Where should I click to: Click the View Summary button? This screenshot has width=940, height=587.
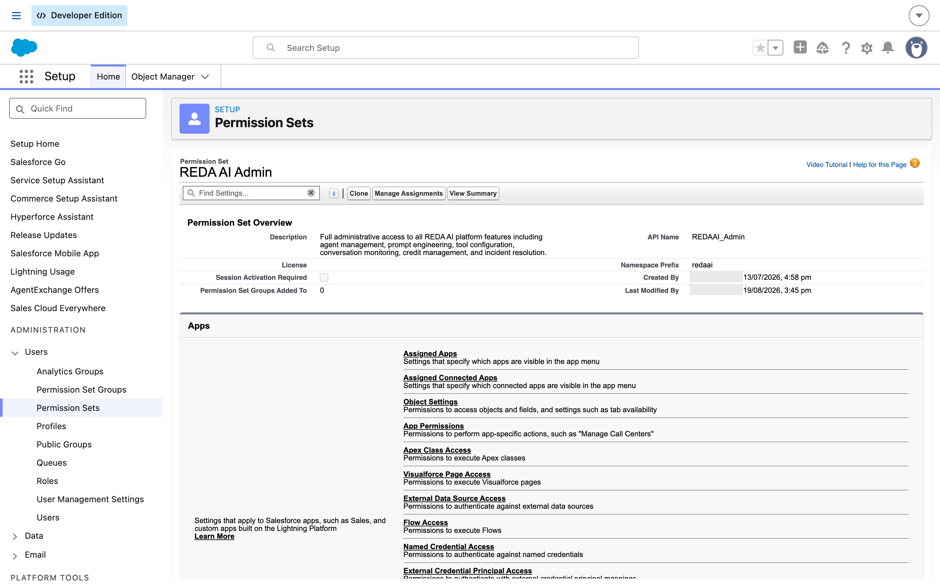[473, 193]
